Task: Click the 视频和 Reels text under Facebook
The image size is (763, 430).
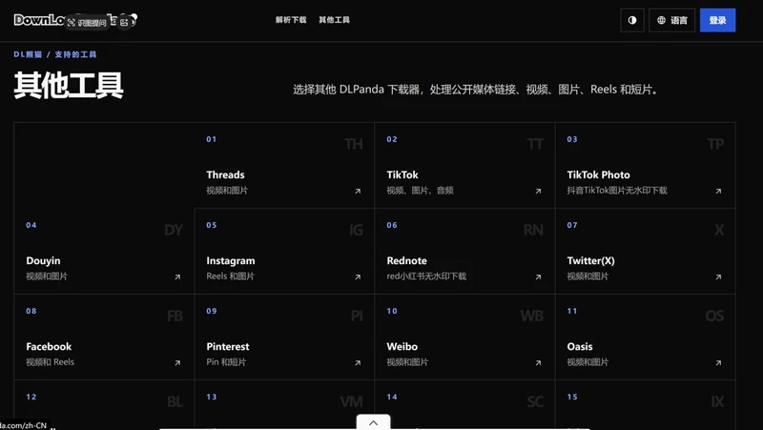Action: click(x=51, y=362)
